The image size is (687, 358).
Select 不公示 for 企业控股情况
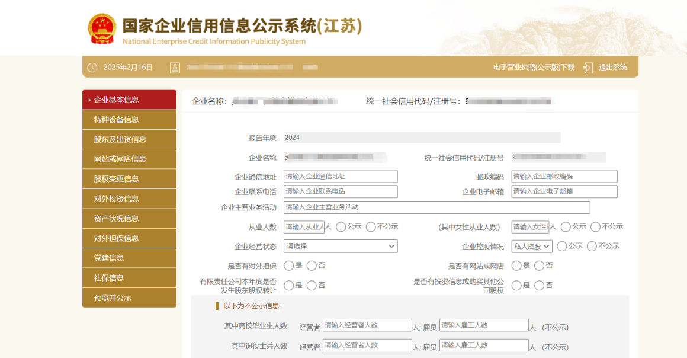coord(592,246)
